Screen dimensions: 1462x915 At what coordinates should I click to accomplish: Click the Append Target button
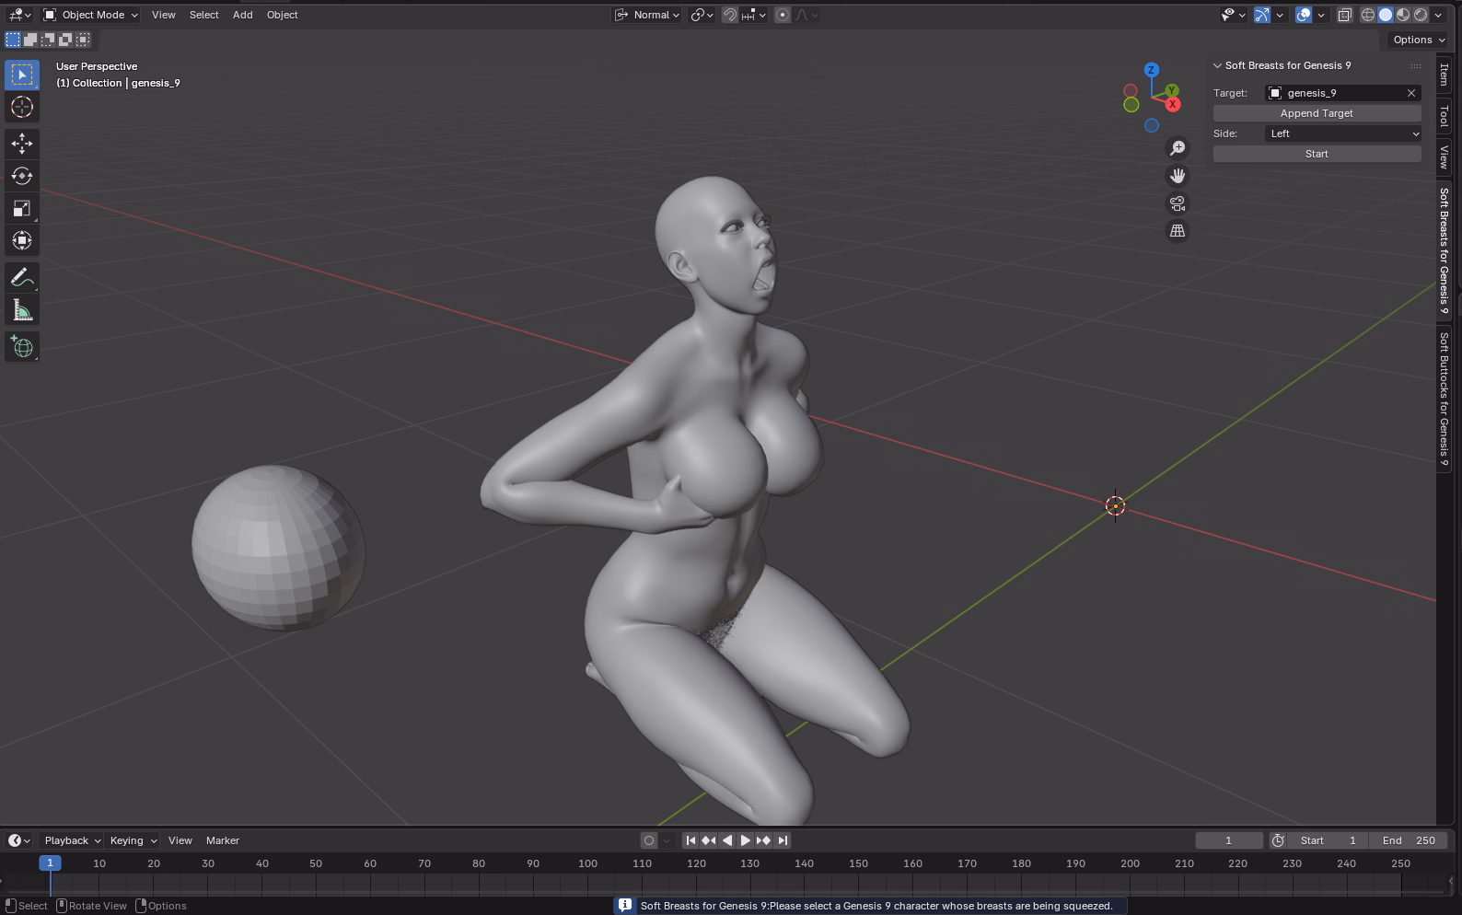[1317, 113]
